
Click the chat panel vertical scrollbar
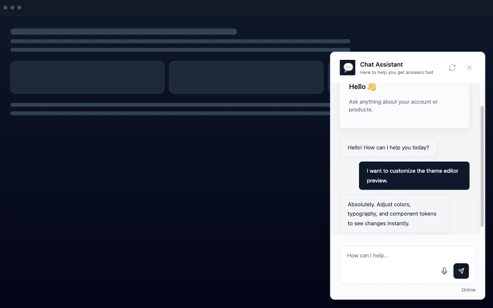click(x=482, y=166)
